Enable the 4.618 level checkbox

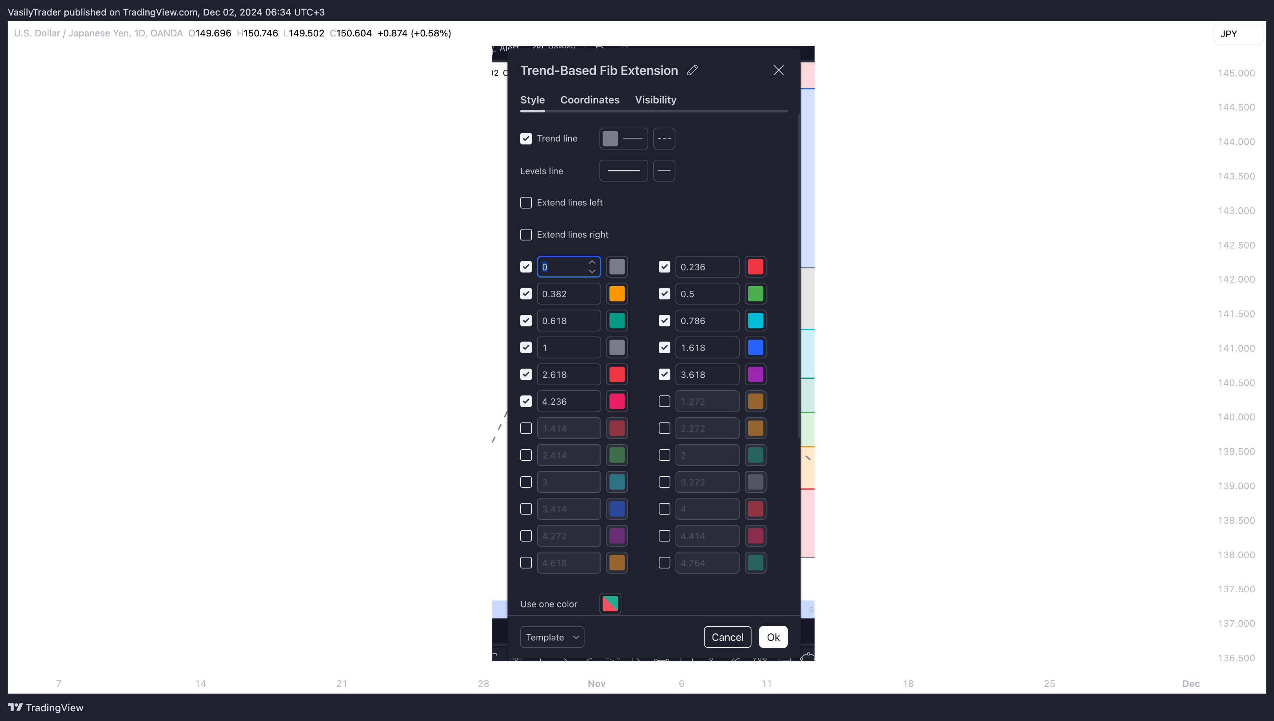coord(526,563)
